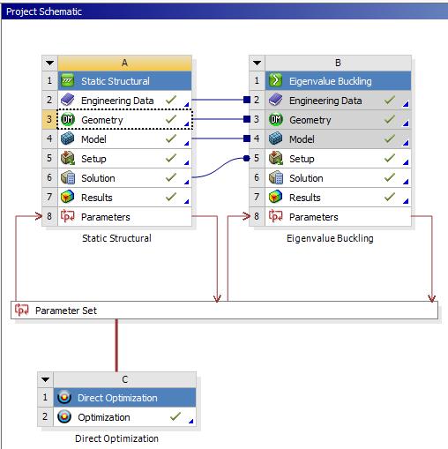Click the Eigenvalue Buckling label below system B
Viewport: 448px width, 449px height.
[330, 238]
